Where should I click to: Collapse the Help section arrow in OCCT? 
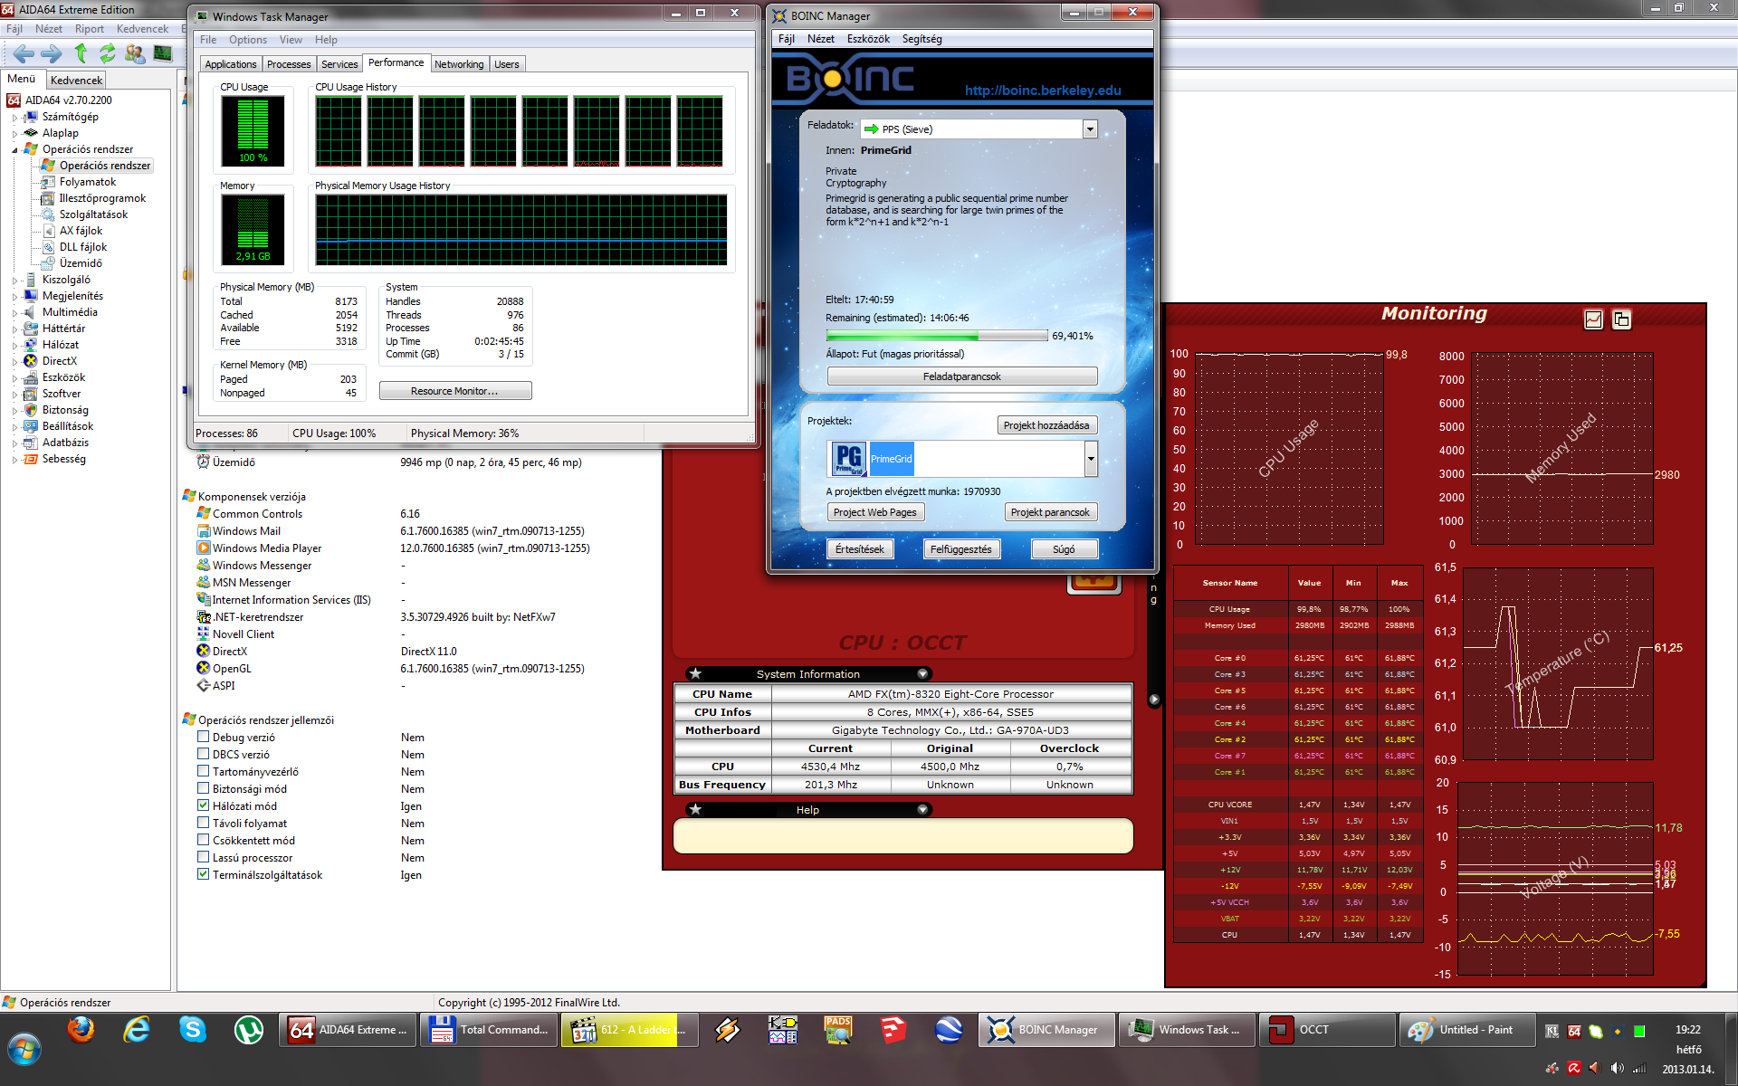[922, 809]
